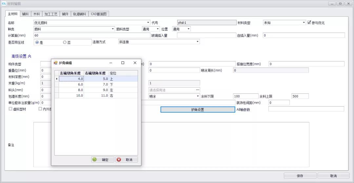Click the green checkmark icon on 确定
The height and width of the screenshot is (183, 354).
[95, 160]
